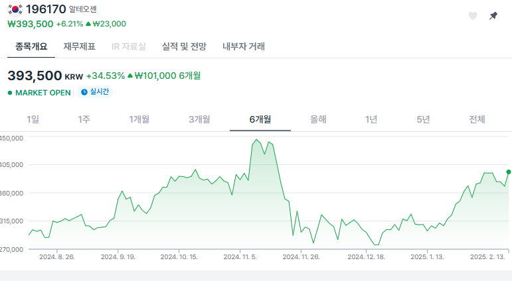Screen dimensions: 512x281
Task: Click the clock icon beside 실시간
Action: pos(84,92)
